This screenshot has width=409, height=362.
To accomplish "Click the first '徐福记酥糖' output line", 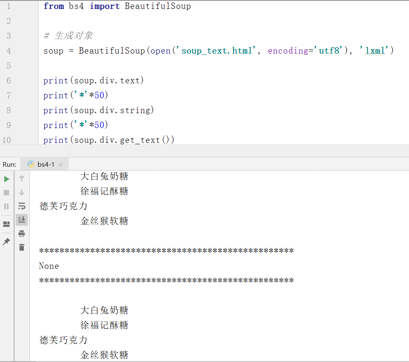I will click(x=104, y=191).
